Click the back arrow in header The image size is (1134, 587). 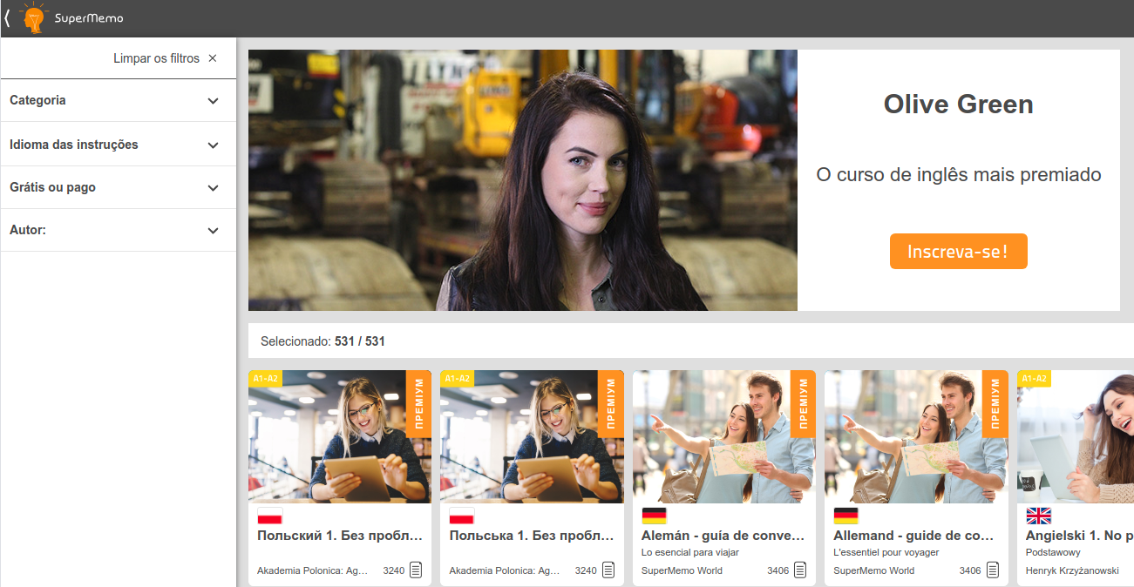7,18
